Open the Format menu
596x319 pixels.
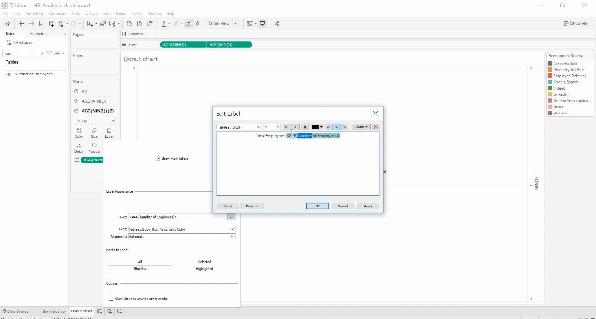pyautogui.click(x=122, y=14)
